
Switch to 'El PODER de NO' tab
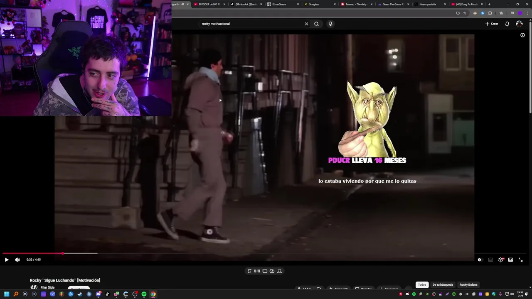pos(209,4)
